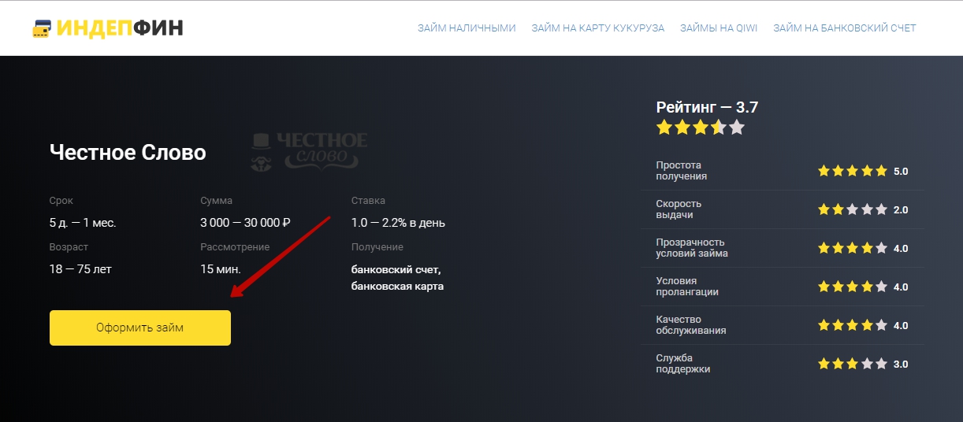Click the 5.0 score for Простота получения
This screenshot has width=963, height=422.
click(901, 171)
